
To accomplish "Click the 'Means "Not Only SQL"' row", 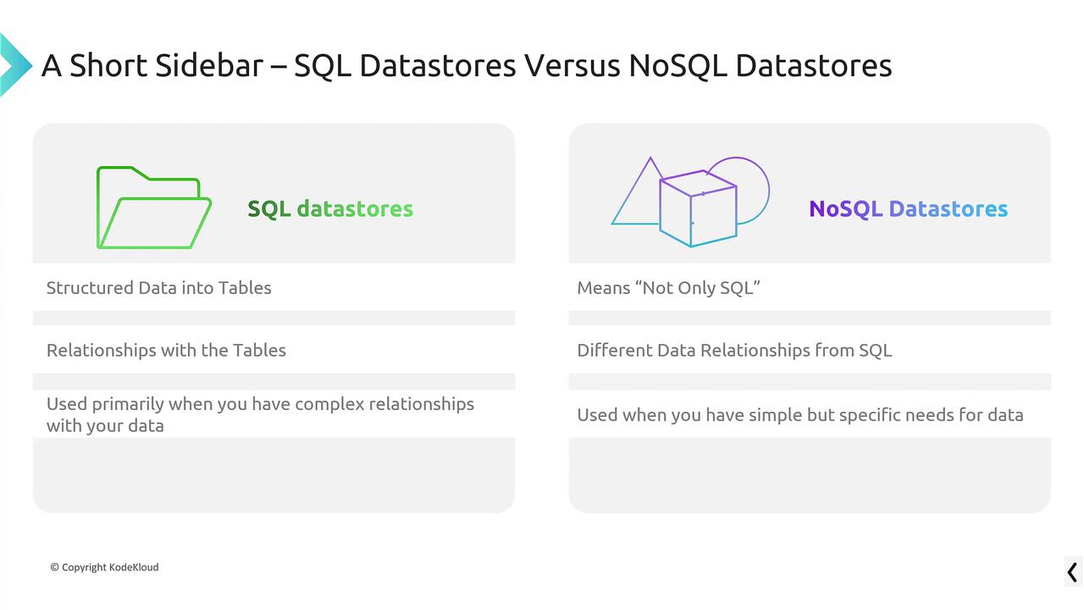I will coord(668,288).
